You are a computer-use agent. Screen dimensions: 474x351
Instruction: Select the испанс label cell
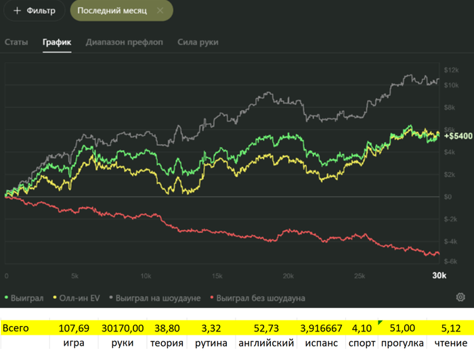pos(321,343)
